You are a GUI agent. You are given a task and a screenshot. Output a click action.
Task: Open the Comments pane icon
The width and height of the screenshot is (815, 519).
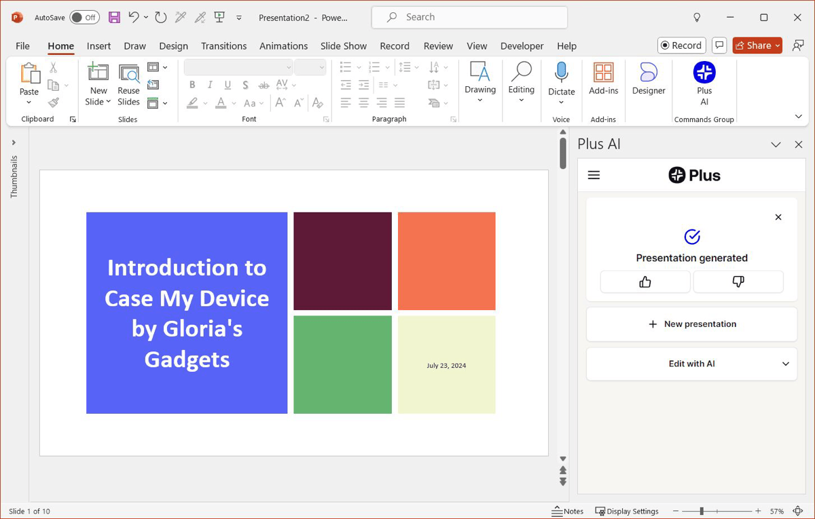719,45
